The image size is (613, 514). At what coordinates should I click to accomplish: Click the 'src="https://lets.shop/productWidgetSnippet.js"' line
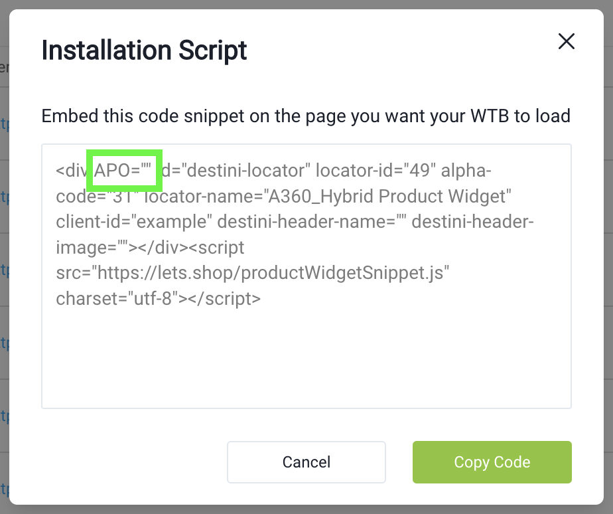253,272
